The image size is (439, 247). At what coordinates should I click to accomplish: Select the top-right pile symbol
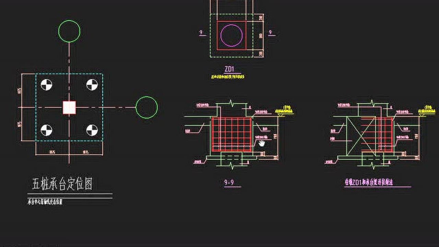pyautogui.click(x=92, y=85)
